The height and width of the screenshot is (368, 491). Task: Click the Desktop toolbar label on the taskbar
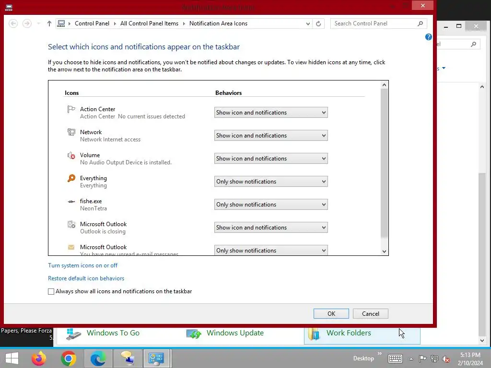pyautogui.click(x=363, y=358)
